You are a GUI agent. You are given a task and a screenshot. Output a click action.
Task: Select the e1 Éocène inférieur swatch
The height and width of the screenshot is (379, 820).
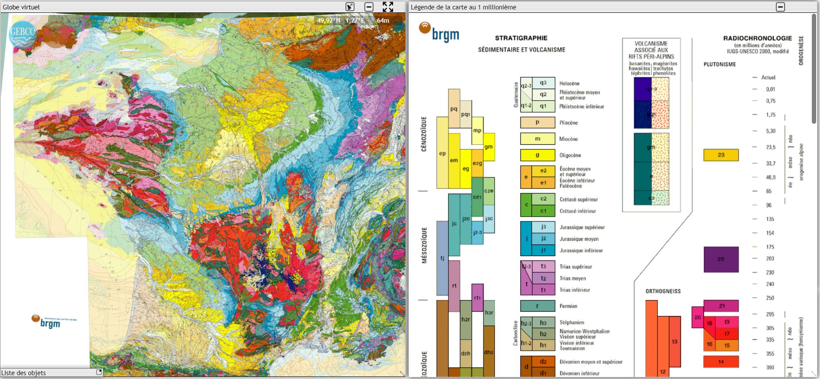coord(543,183)
